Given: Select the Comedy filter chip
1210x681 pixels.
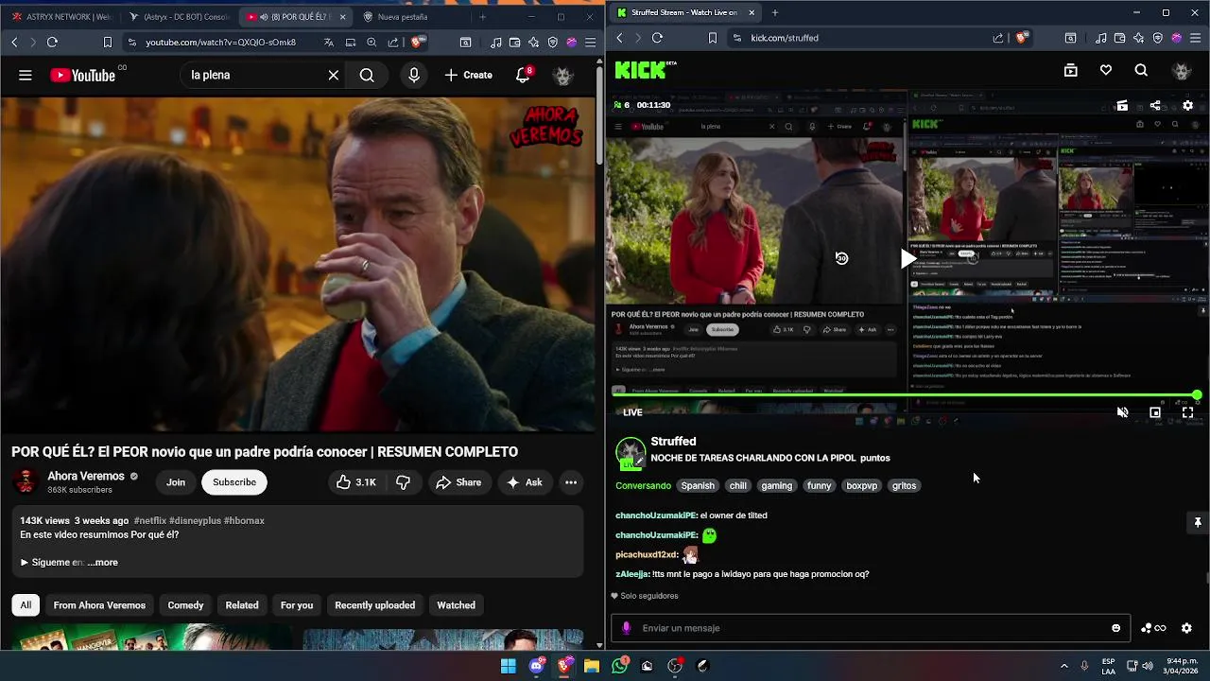Looking at the screenshot, I should click(185, 605).
